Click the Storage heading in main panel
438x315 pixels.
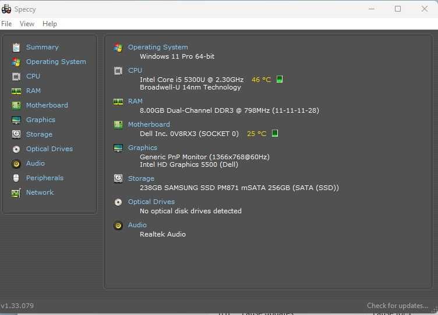pos(141,178)
